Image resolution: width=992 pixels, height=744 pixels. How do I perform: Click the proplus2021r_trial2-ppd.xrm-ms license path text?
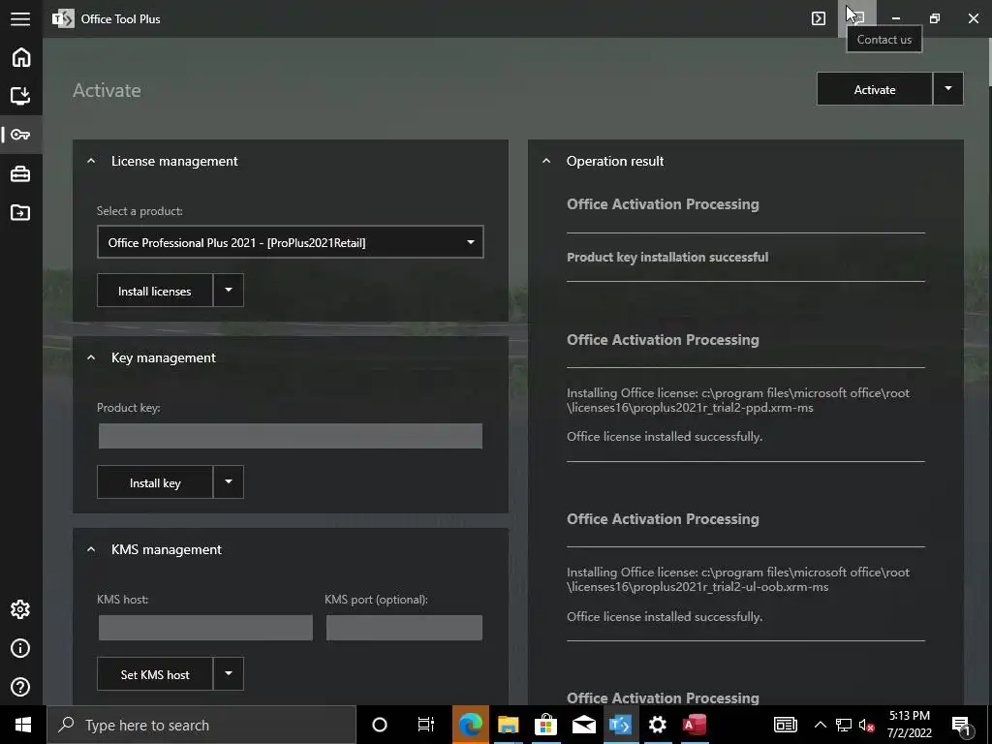[x=737, y=400]
